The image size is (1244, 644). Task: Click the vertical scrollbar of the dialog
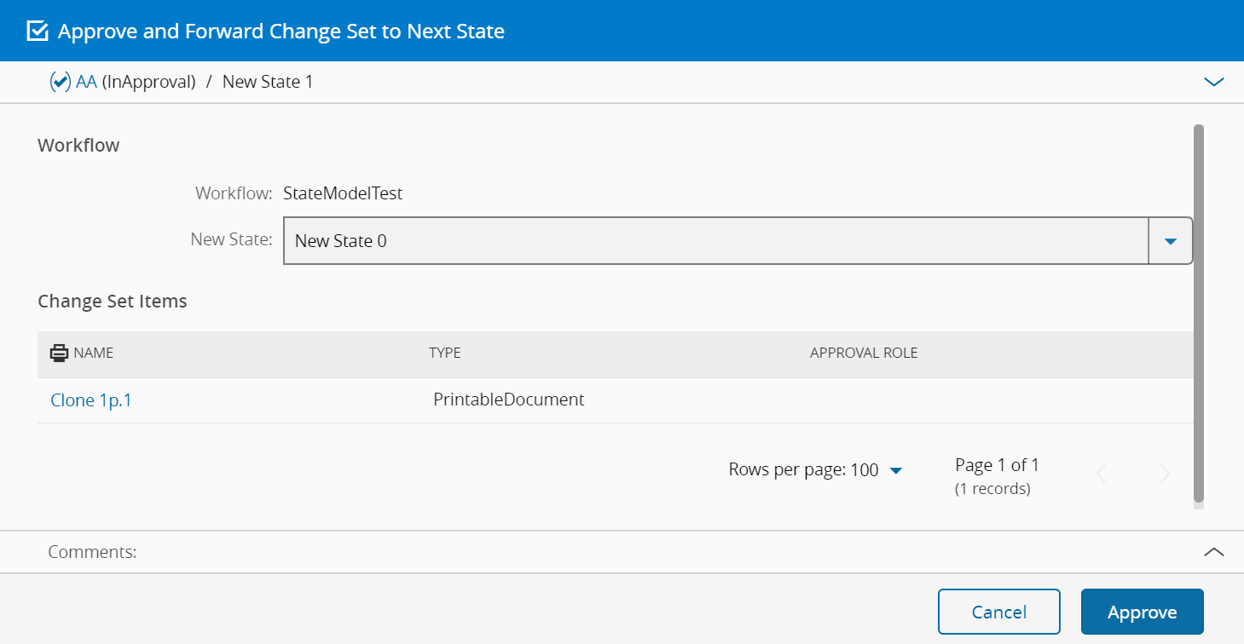(x=1199, y=313)
